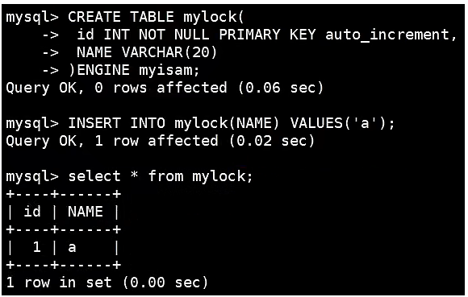Click the mysql> prompt before INSERT

coord(32,123)
